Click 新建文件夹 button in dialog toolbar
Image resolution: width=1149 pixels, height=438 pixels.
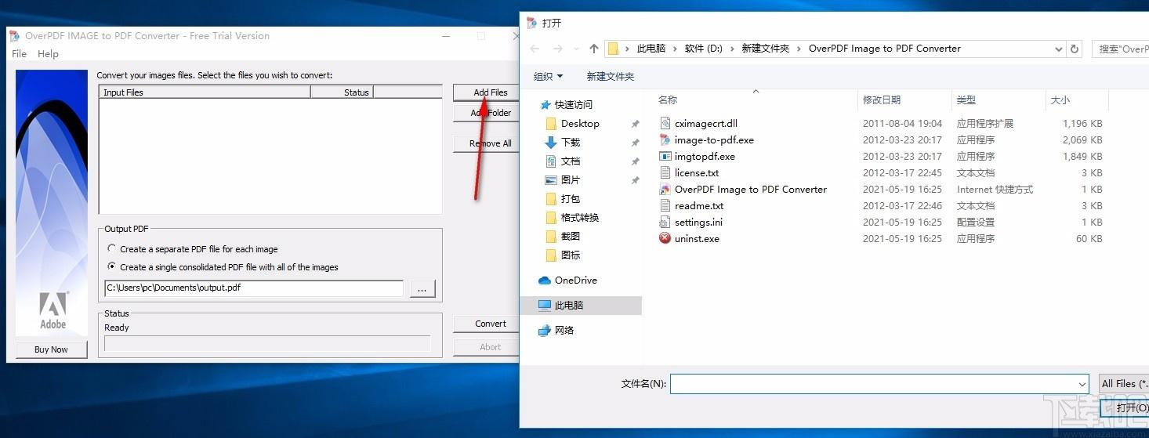tap(610, 76)
